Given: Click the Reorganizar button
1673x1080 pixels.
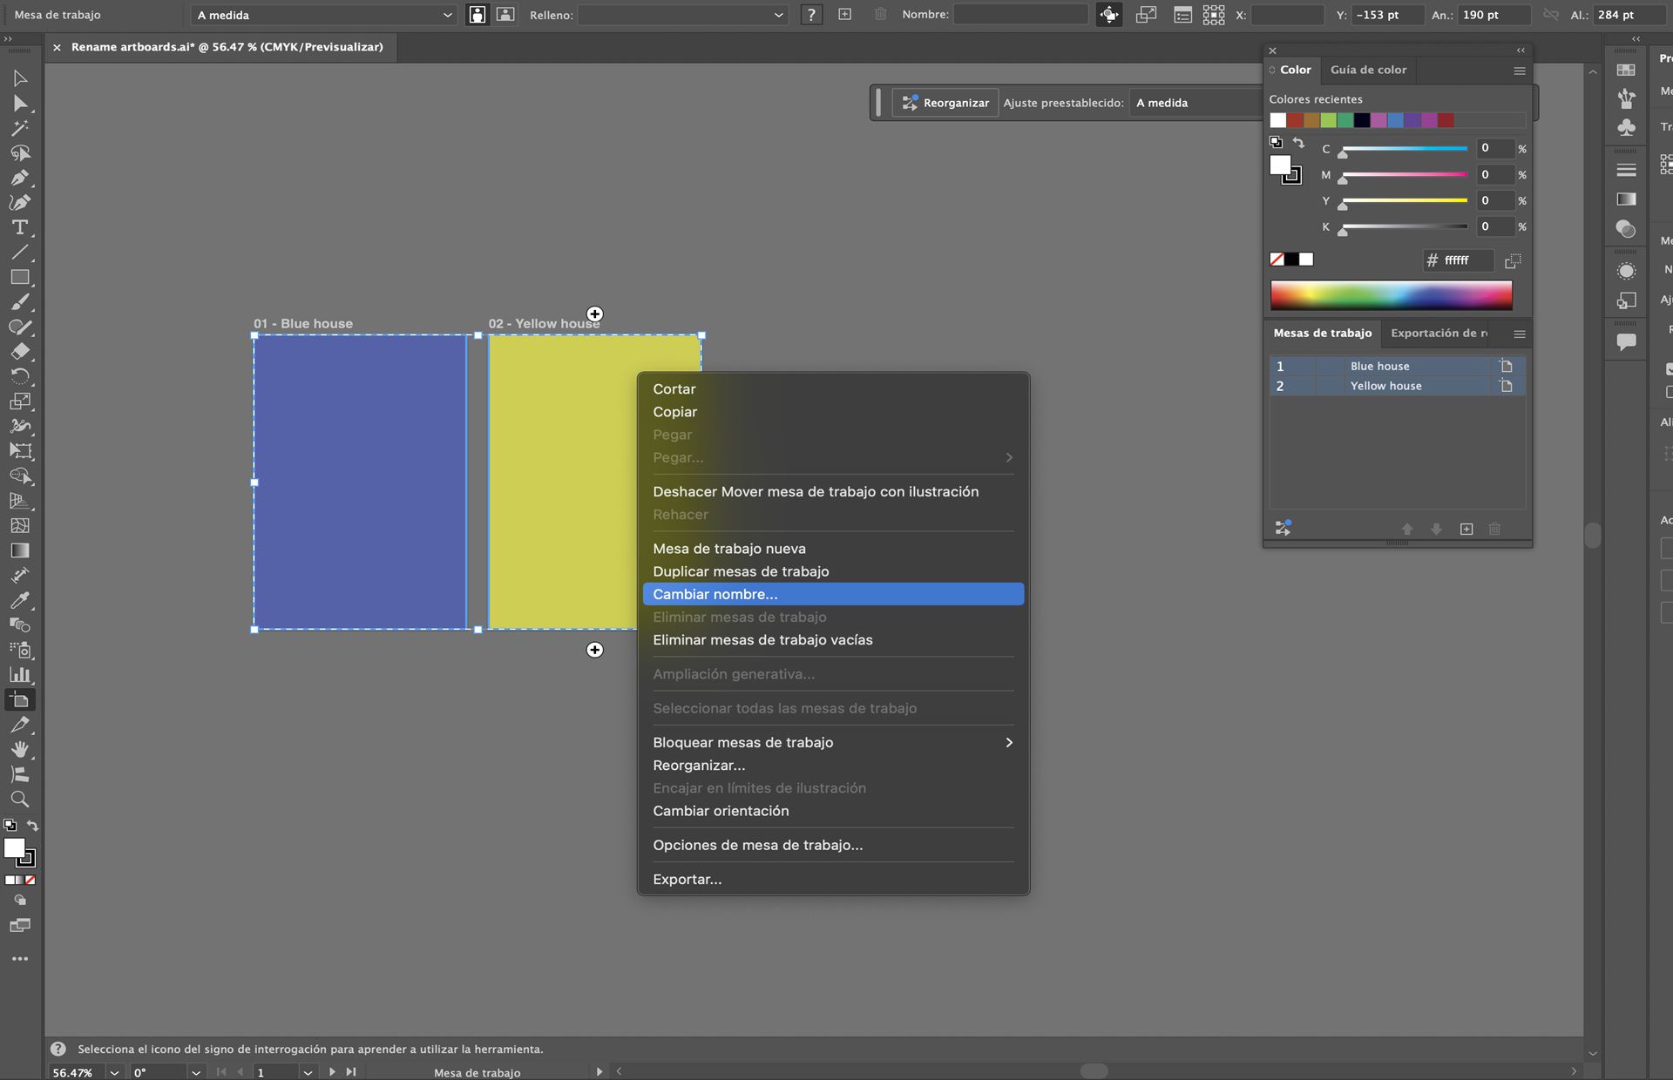Looking at the screenshot, I should pyautogui.click(x=945, y=103).
